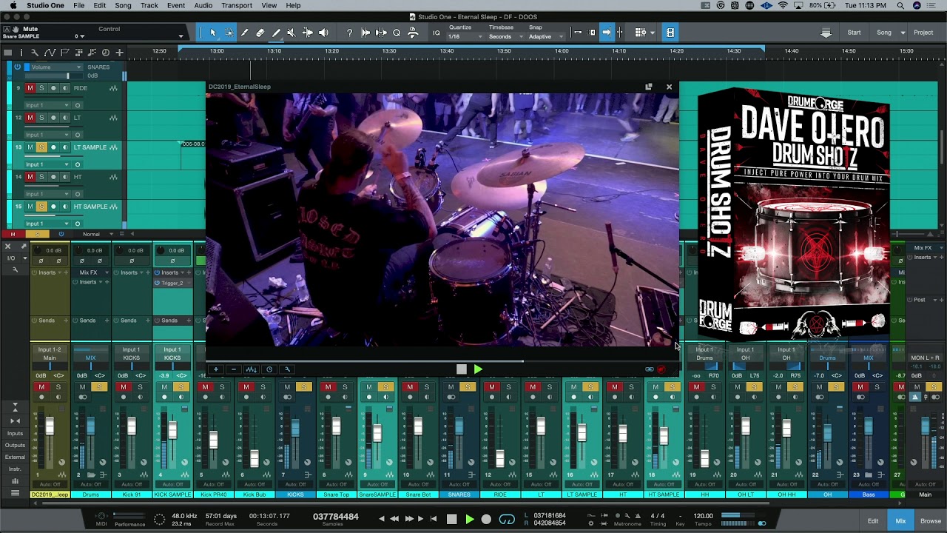Image resolution: width=947 pixels, height=533 pixels.
Task: Open the Audio menu
Action: [203, 5]
